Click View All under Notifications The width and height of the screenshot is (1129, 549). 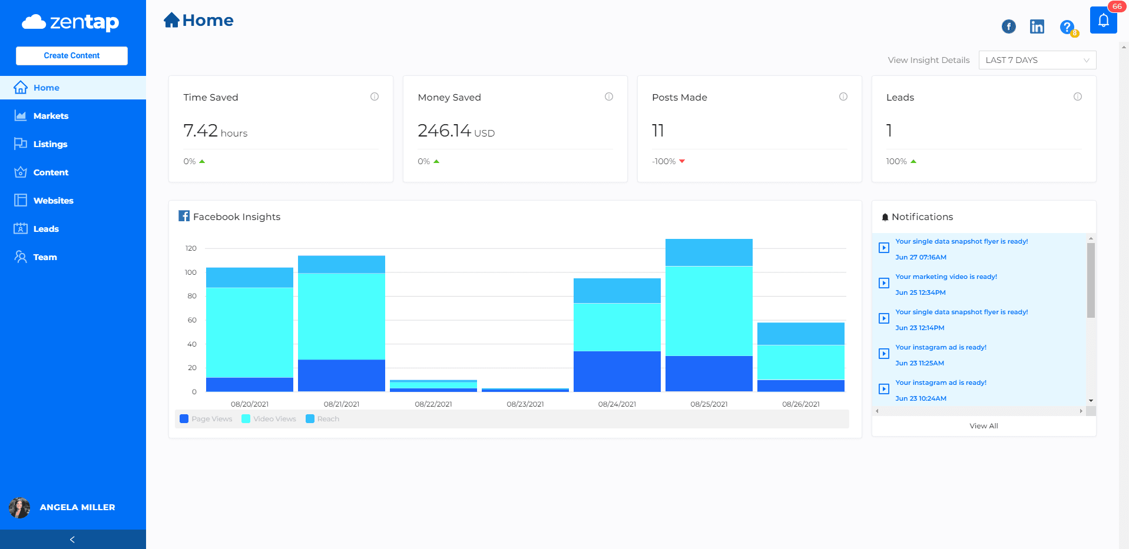click(x=984, y=426)
